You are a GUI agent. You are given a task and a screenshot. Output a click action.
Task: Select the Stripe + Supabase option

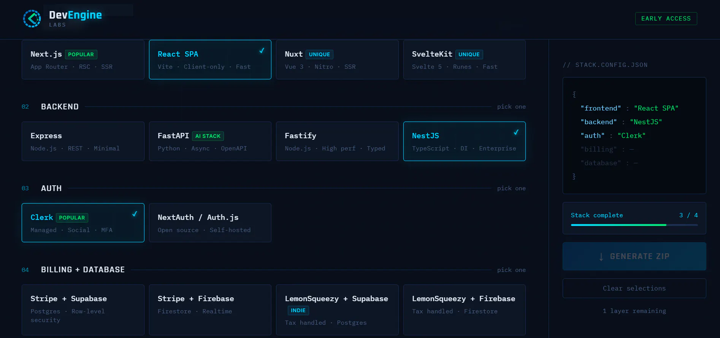(x=83, y=310)
